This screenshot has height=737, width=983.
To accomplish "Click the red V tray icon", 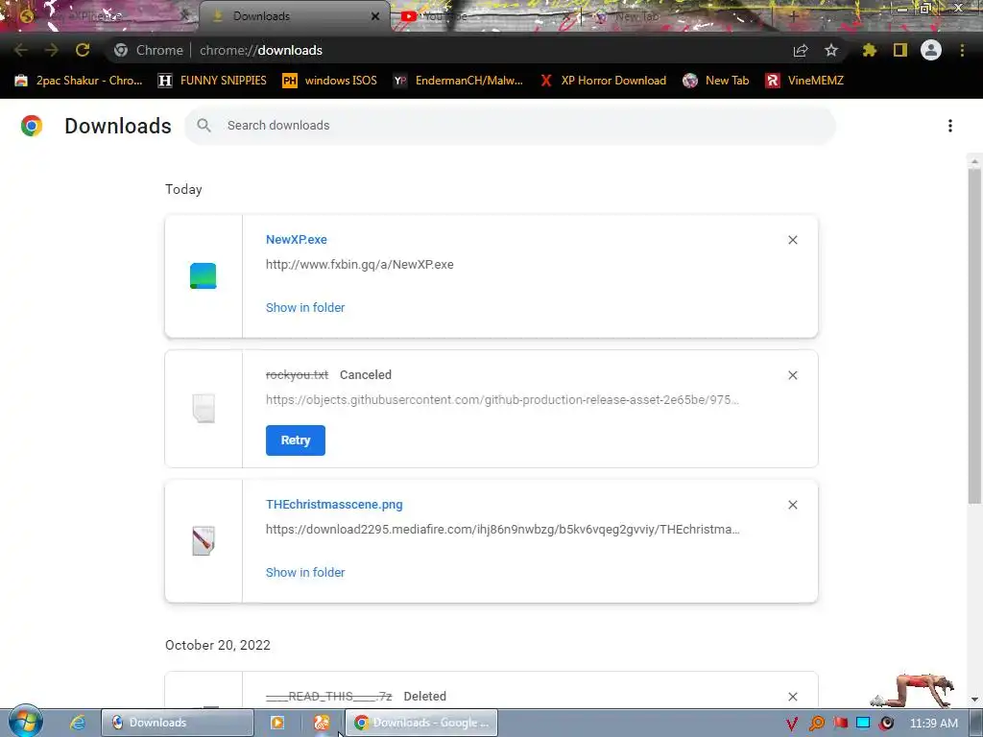I will tap(792, 724).
